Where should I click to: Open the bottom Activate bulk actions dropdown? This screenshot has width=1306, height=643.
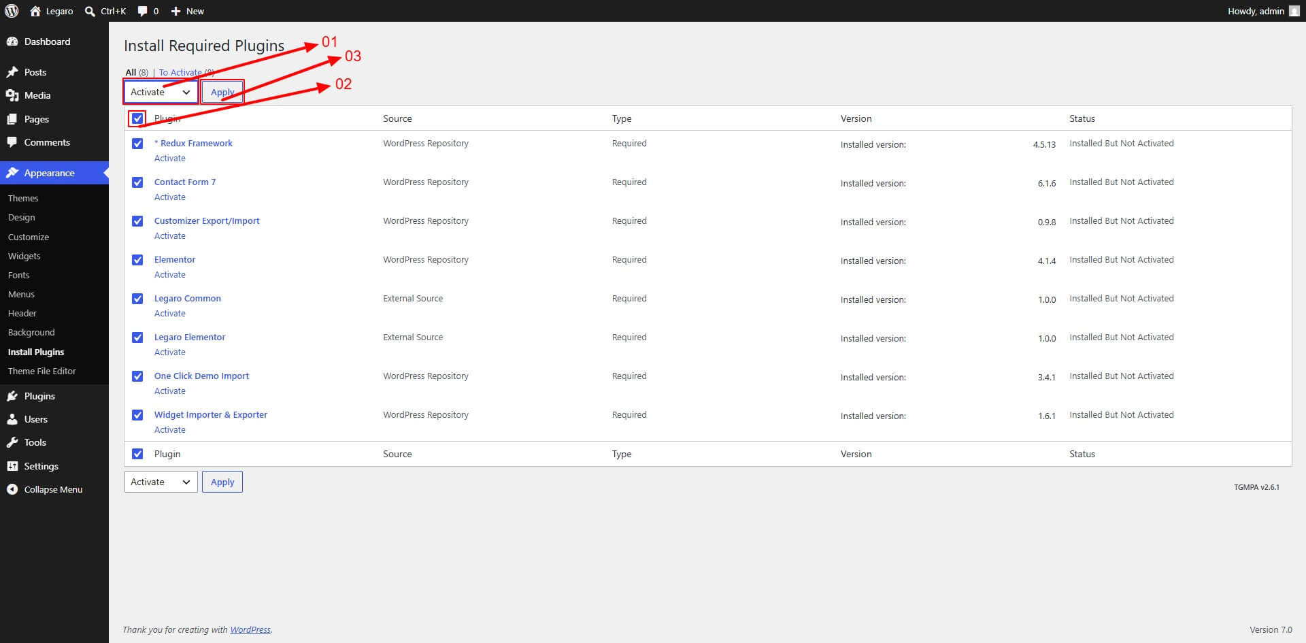click(161, 482)
